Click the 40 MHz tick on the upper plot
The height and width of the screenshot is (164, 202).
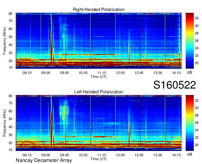pyautogui.click(x=10, y=45)
